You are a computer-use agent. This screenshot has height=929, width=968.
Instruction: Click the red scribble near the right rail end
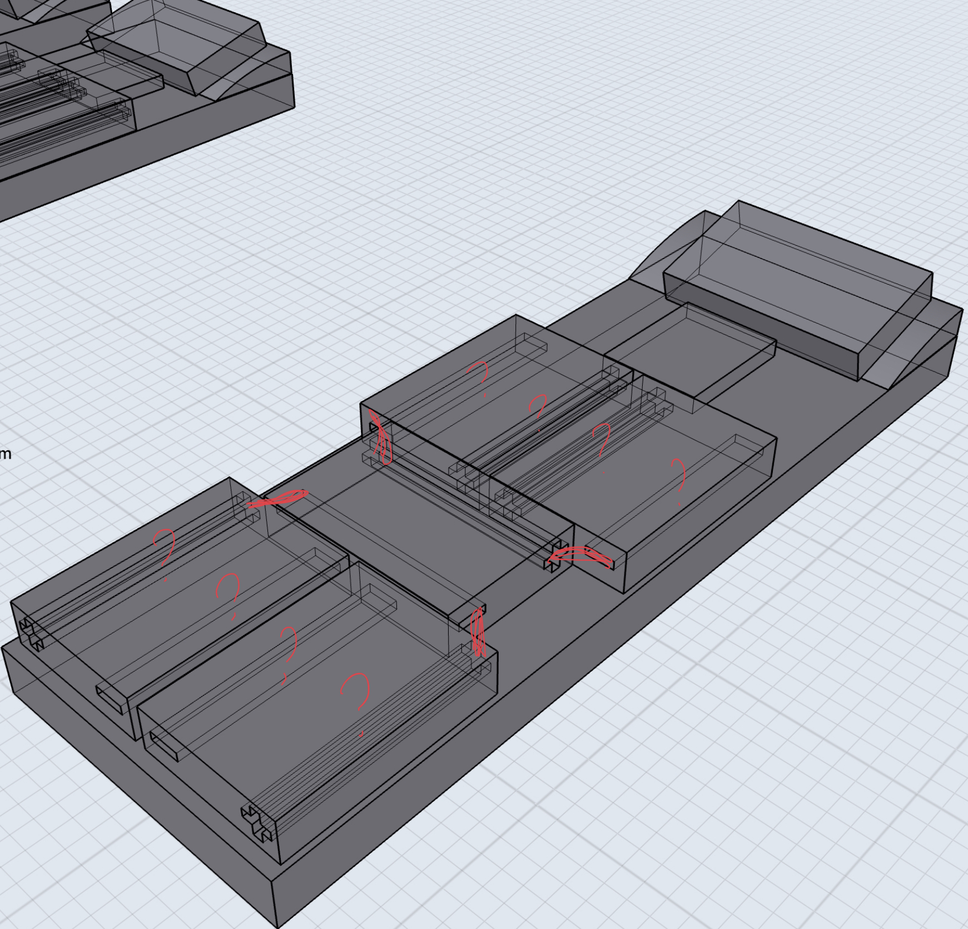point(581,556)
